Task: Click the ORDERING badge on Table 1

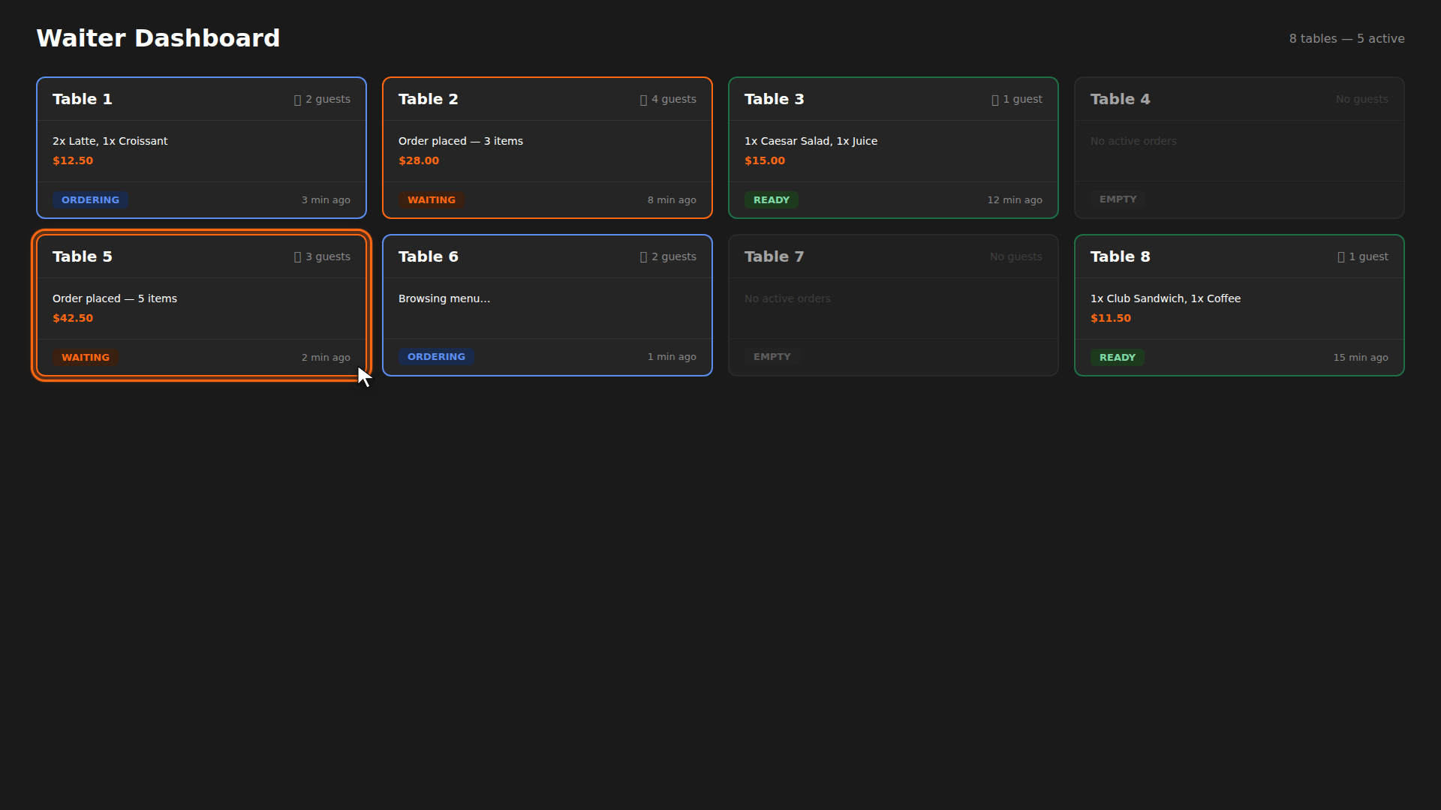Action: [90, 200]
